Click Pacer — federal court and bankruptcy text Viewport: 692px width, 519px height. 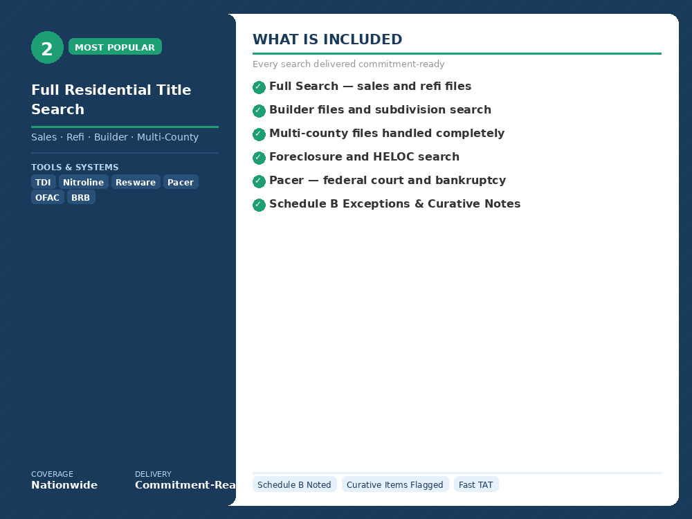tap(388, 180)
